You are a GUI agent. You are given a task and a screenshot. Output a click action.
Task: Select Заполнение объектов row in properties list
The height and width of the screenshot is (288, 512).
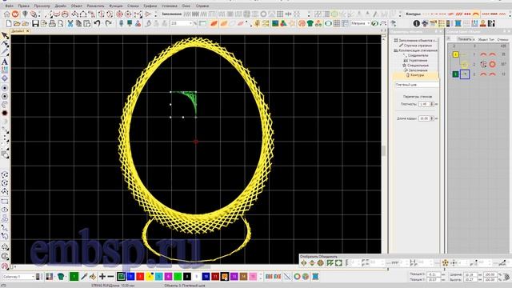pos(415,41)
